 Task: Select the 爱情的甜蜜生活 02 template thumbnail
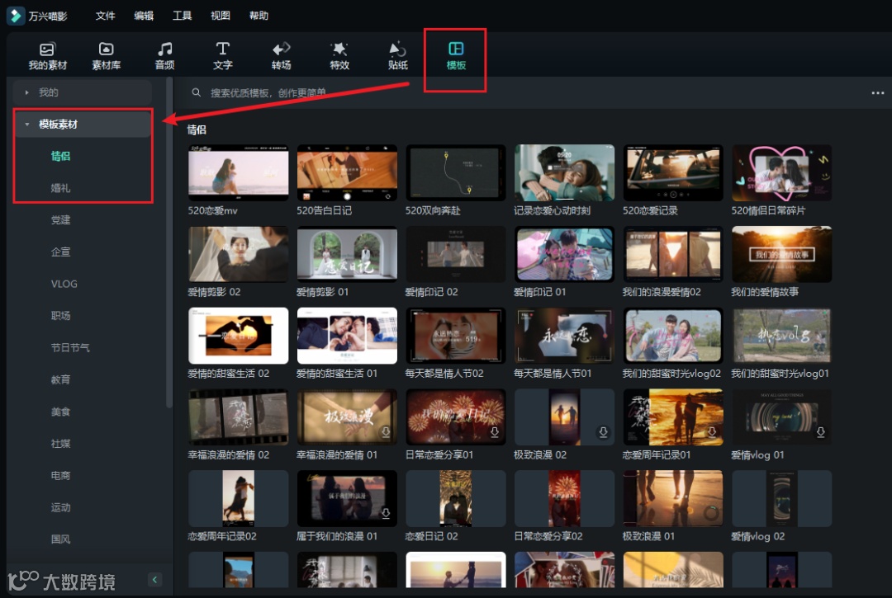(x=239, y=336)
